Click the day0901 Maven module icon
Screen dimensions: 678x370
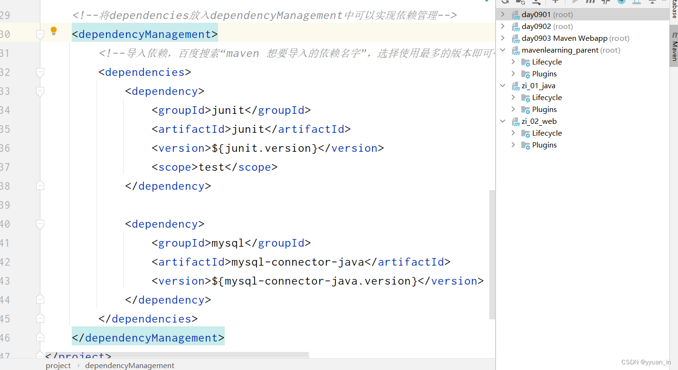516,15
